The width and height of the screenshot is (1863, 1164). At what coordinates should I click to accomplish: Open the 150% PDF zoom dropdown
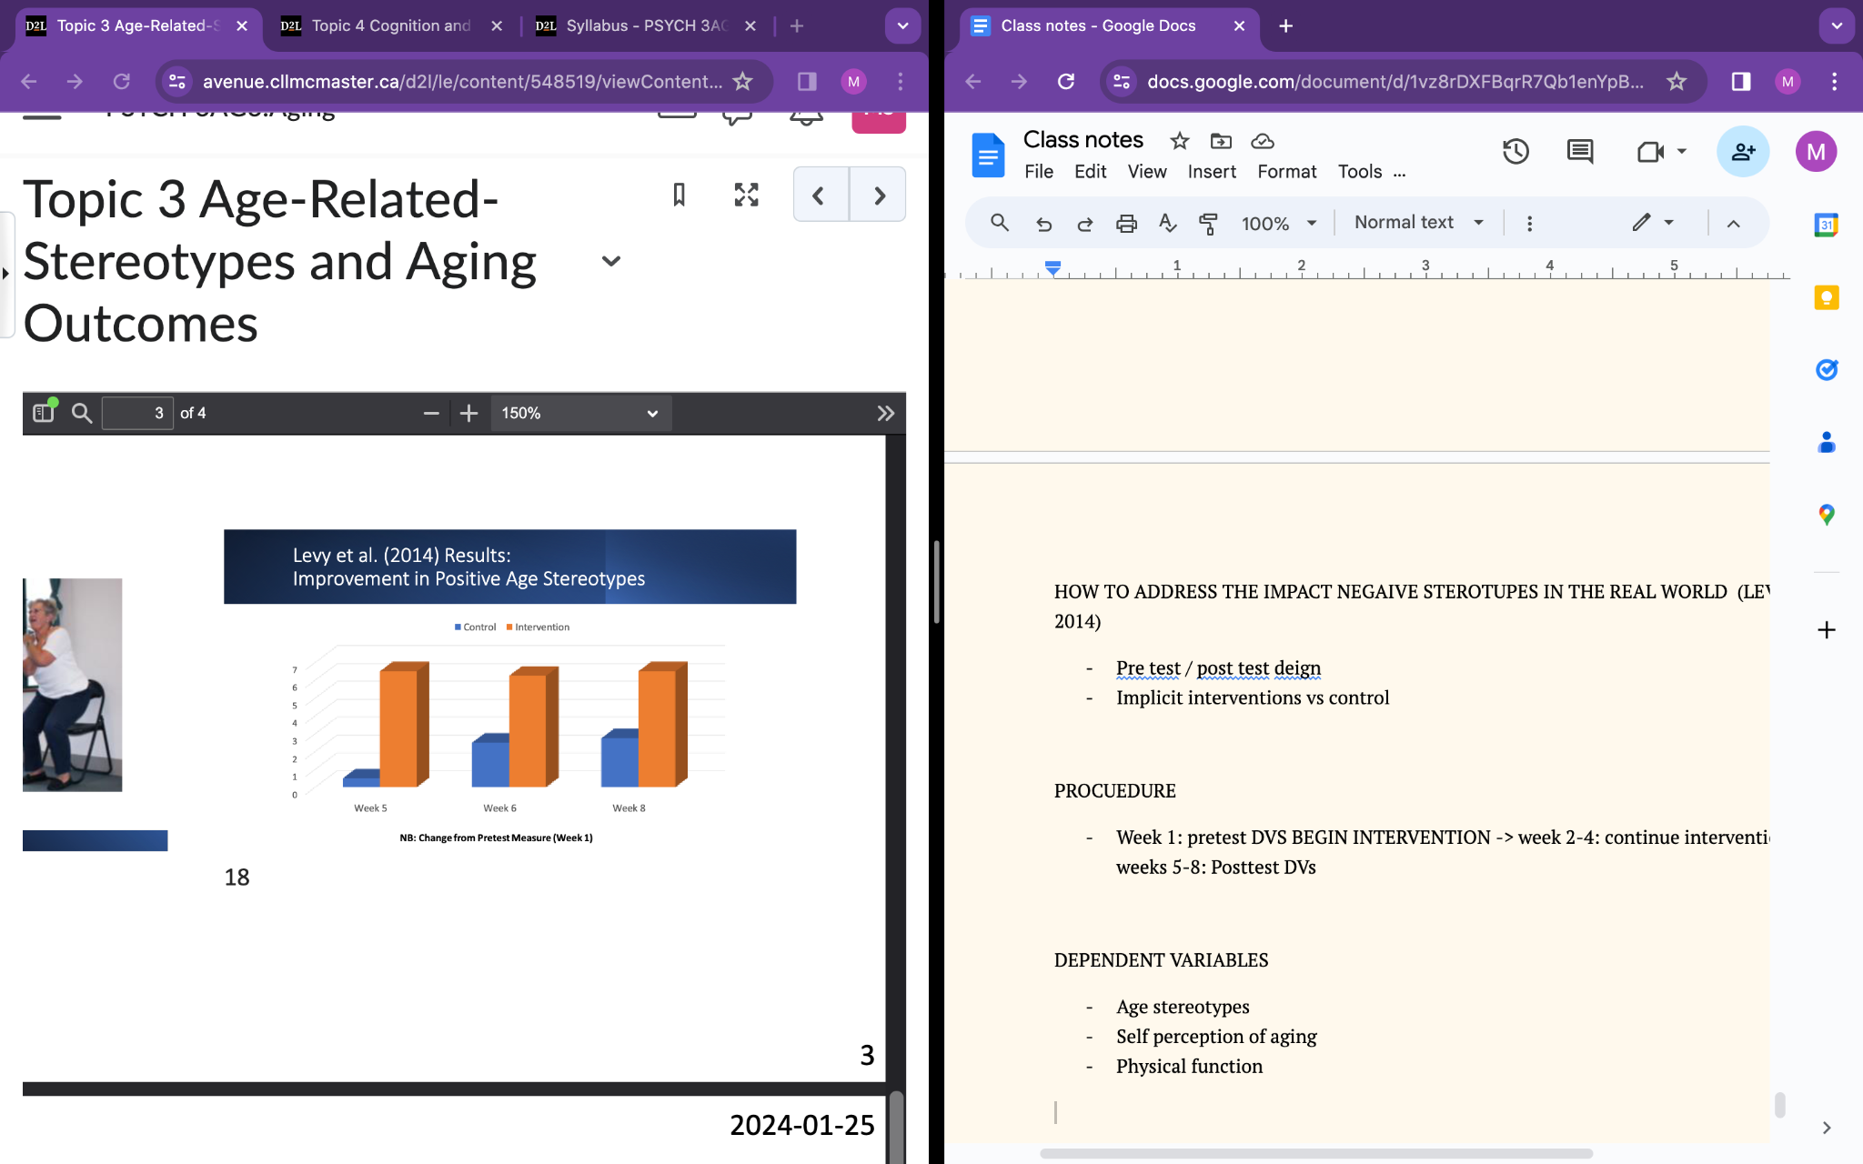coord(580,414)
